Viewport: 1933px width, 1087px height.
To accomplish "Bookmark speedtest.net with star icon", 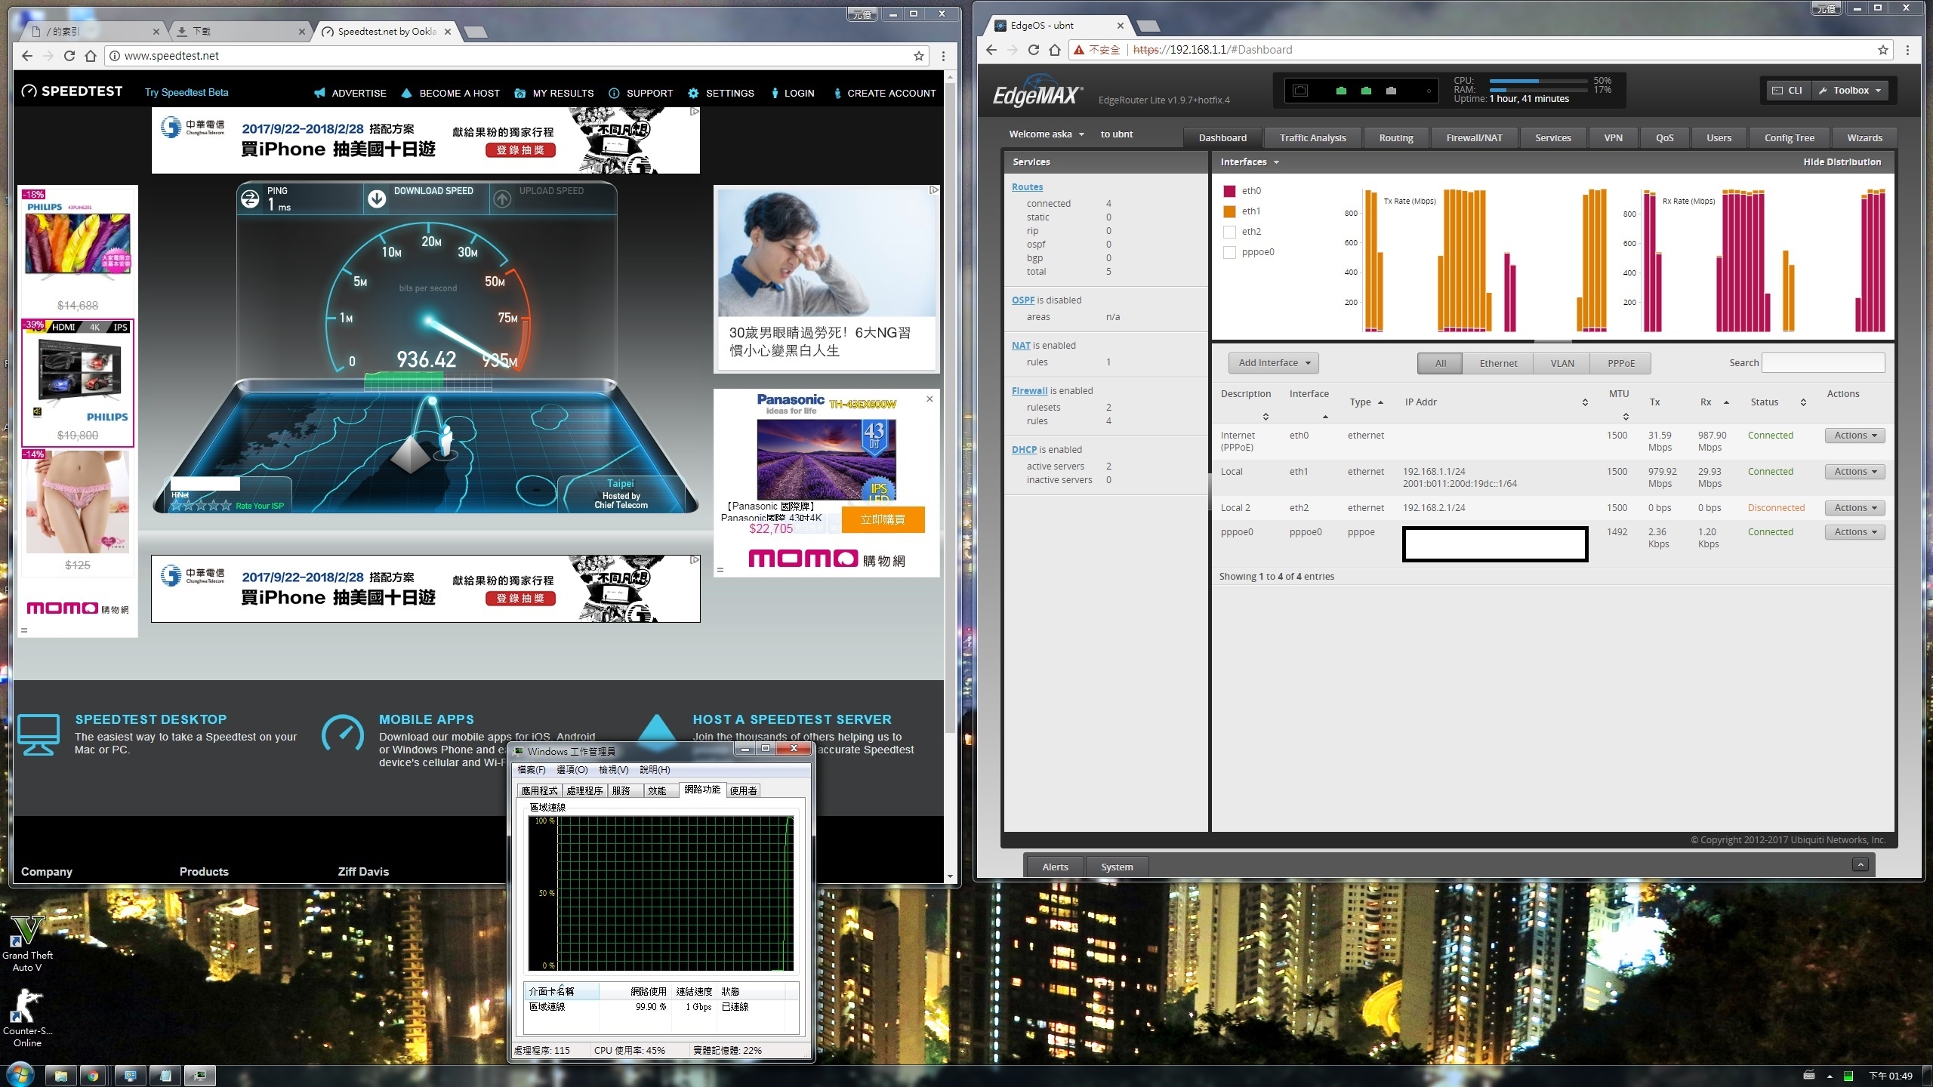I will [x=918, y=56].
